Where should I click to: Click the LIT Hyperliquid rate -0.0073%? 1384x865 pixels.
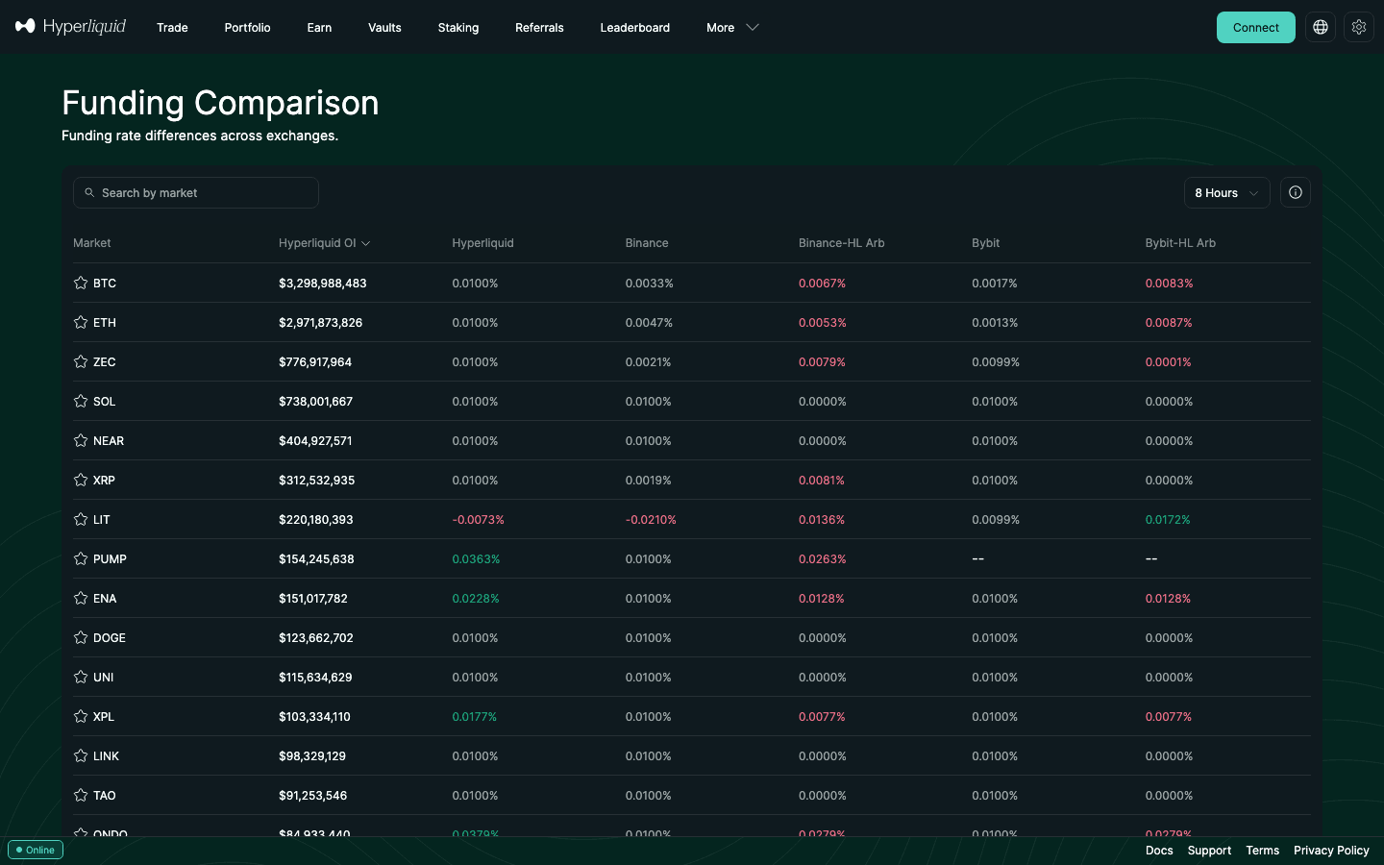(x=478, y=519)
